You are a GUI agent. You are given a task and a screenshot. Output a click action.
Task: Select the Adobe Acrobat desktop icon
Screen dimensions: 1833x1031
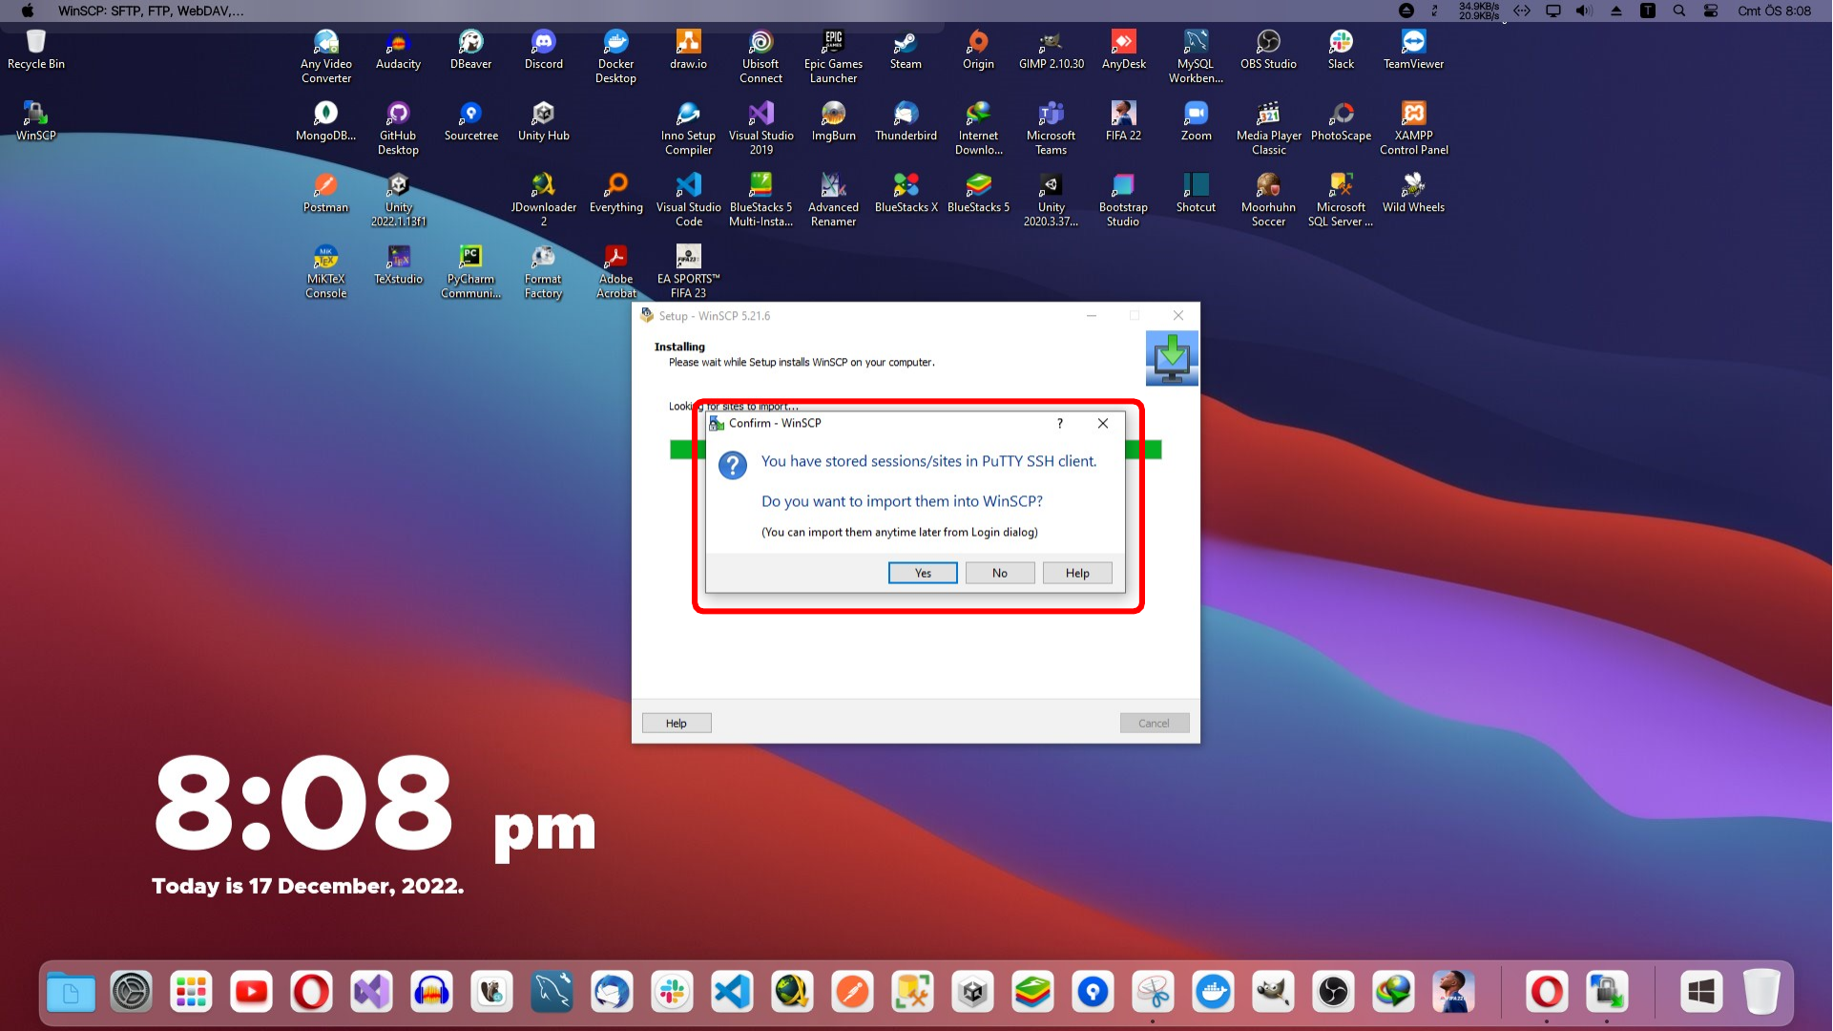click(x=616, y=271)
